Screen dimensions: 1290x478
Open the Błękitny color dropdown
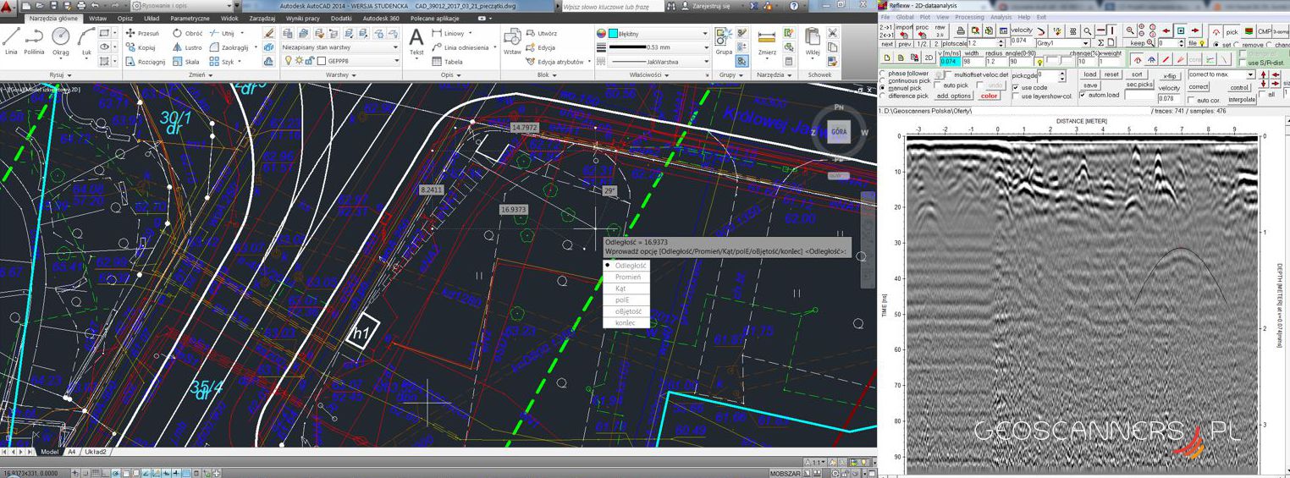tap(658, 33)
